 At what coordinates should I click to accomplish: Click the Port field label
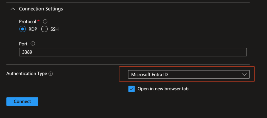[23, 44]
